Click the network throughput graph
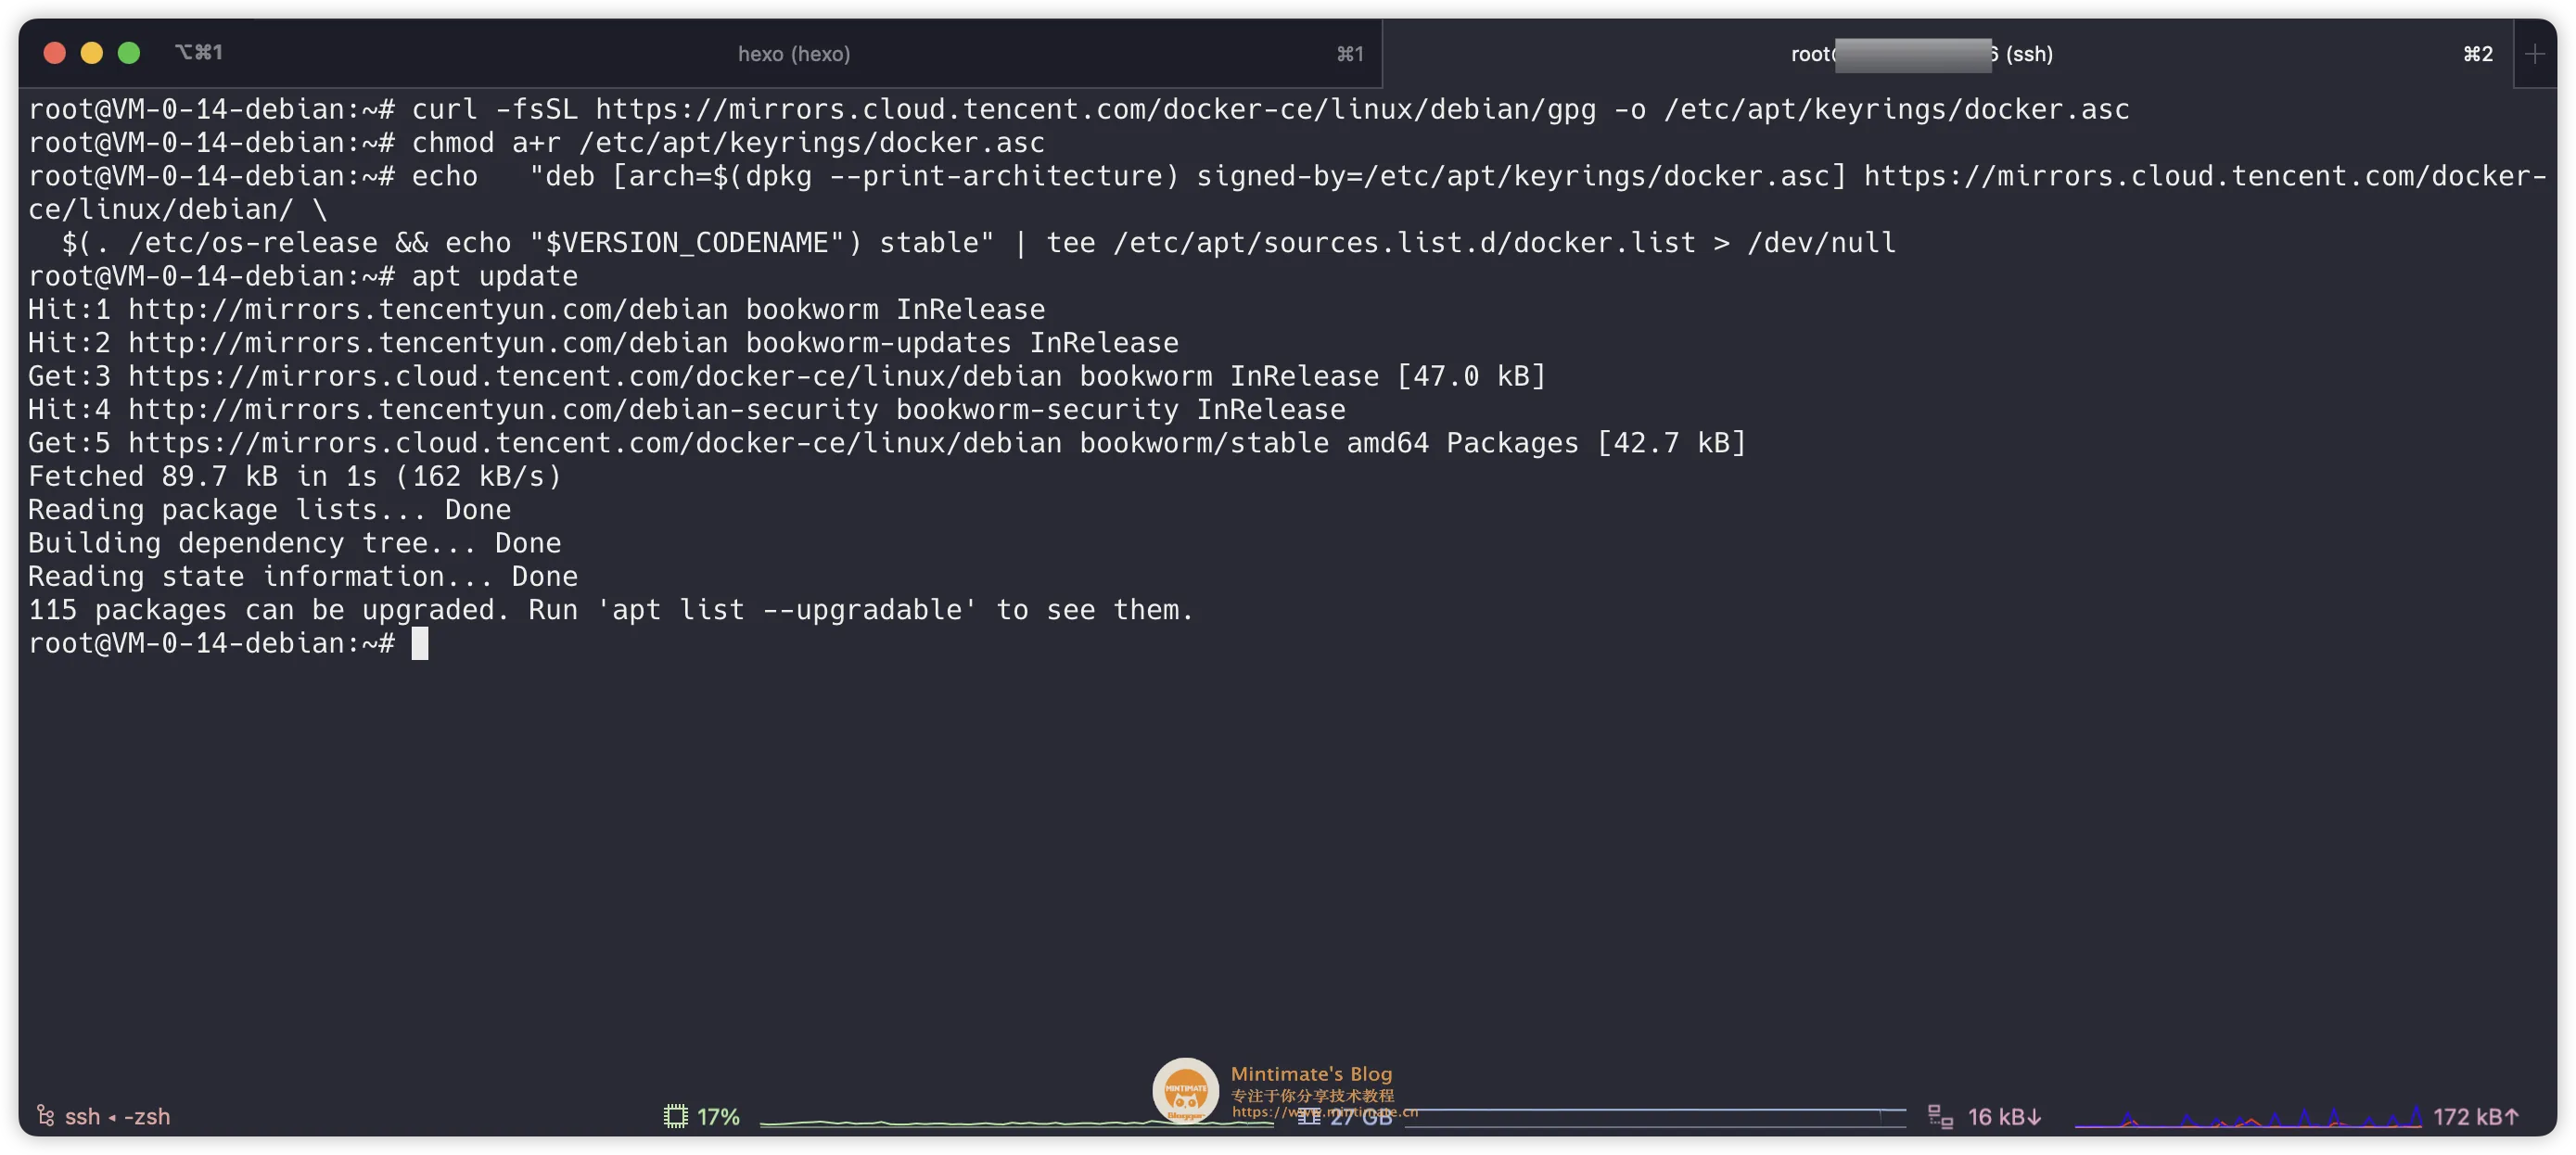Viewport: 2576px width, 1155px height. (x=2248, y=1116)
